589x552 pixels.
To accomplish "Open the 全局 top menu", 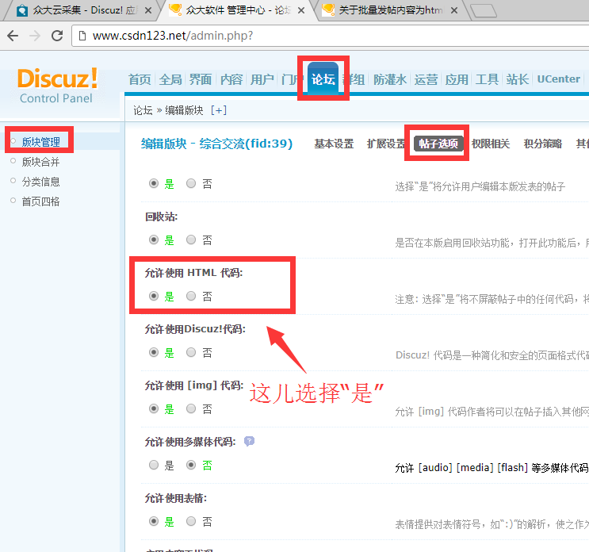I will click(170, 79).
